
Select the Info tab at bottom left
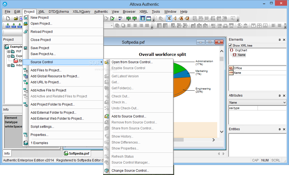[7, 153]
